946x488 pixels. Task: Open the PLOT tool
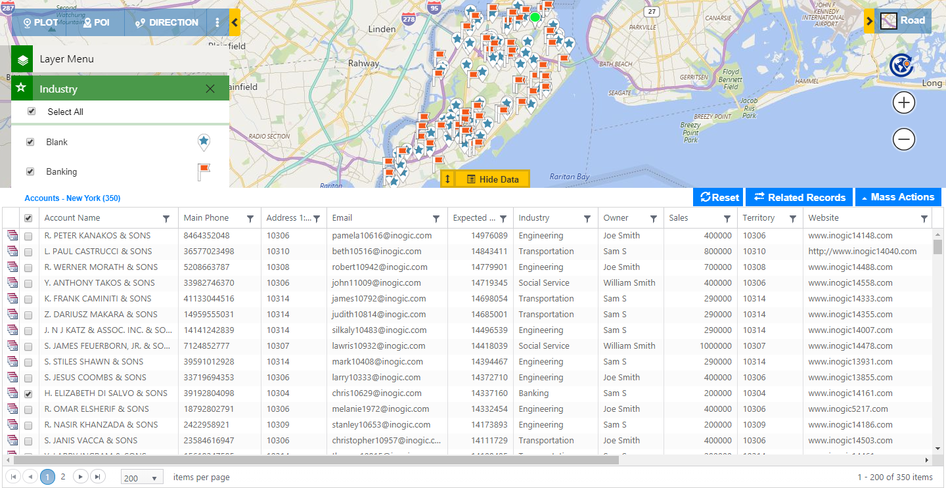pyautogui.click(x=40, y=22)
